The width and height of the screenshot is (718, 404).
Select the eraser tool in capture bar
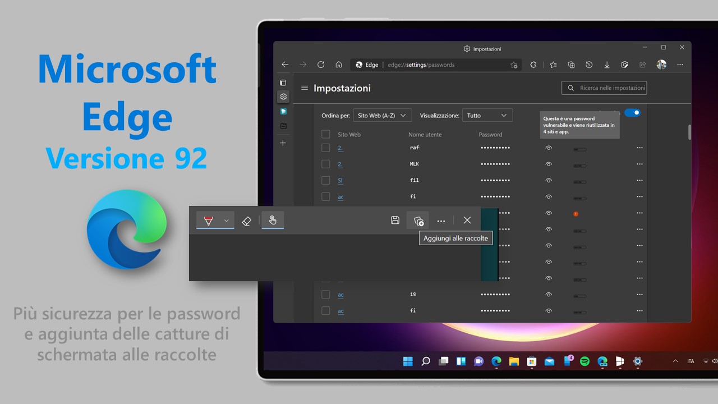[x=246, y=221]
